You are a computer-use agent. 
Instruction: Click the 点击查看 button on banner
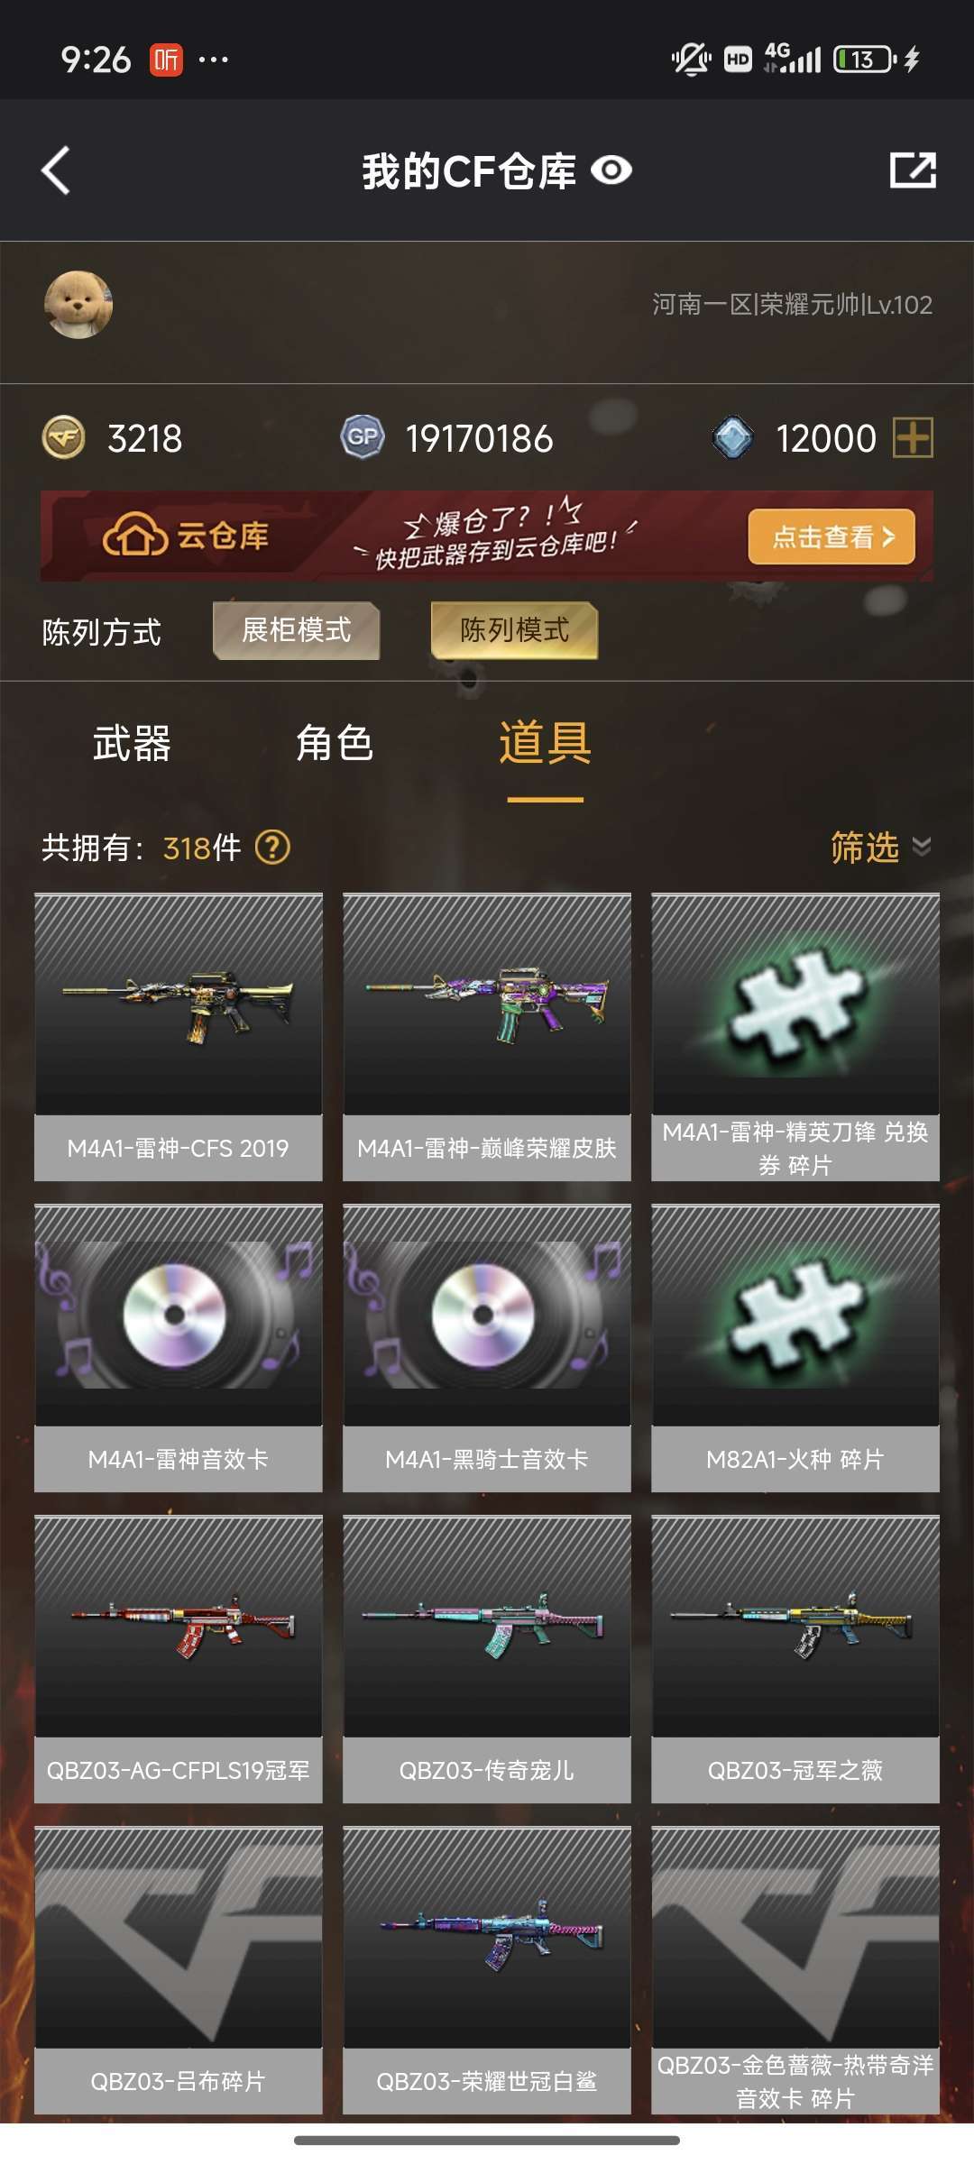click(832, 537)
